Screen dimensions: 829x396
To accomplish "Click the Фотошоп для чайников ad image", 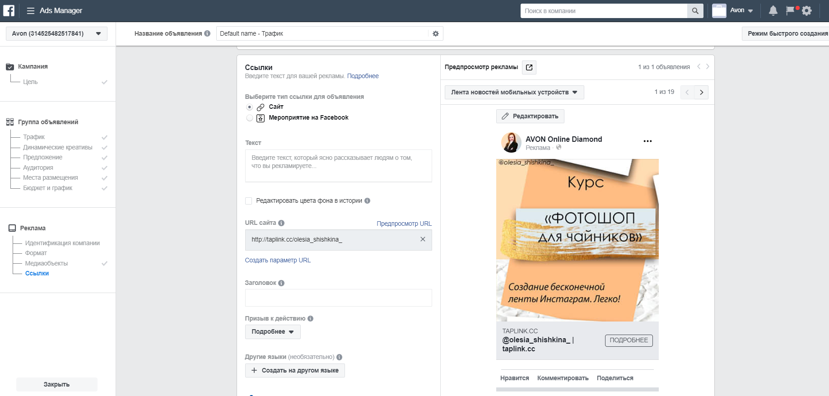I will click(577, 240).
